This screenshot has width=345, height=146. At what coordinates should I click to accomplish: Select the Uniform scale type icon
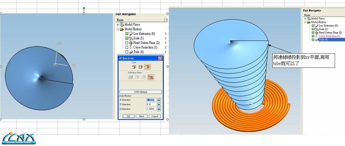click(x=134, y=67)
